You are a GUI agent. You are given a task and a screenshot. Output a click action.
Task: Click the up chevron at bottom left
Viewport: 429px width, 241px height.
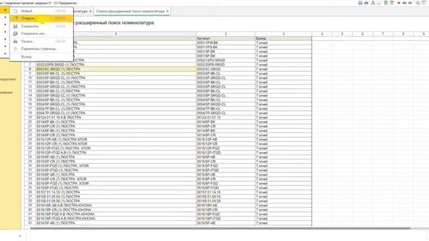pos(19,236)
